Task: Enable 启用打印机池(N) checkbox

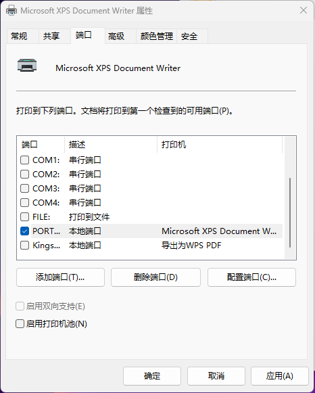Action: pos(20,324)
